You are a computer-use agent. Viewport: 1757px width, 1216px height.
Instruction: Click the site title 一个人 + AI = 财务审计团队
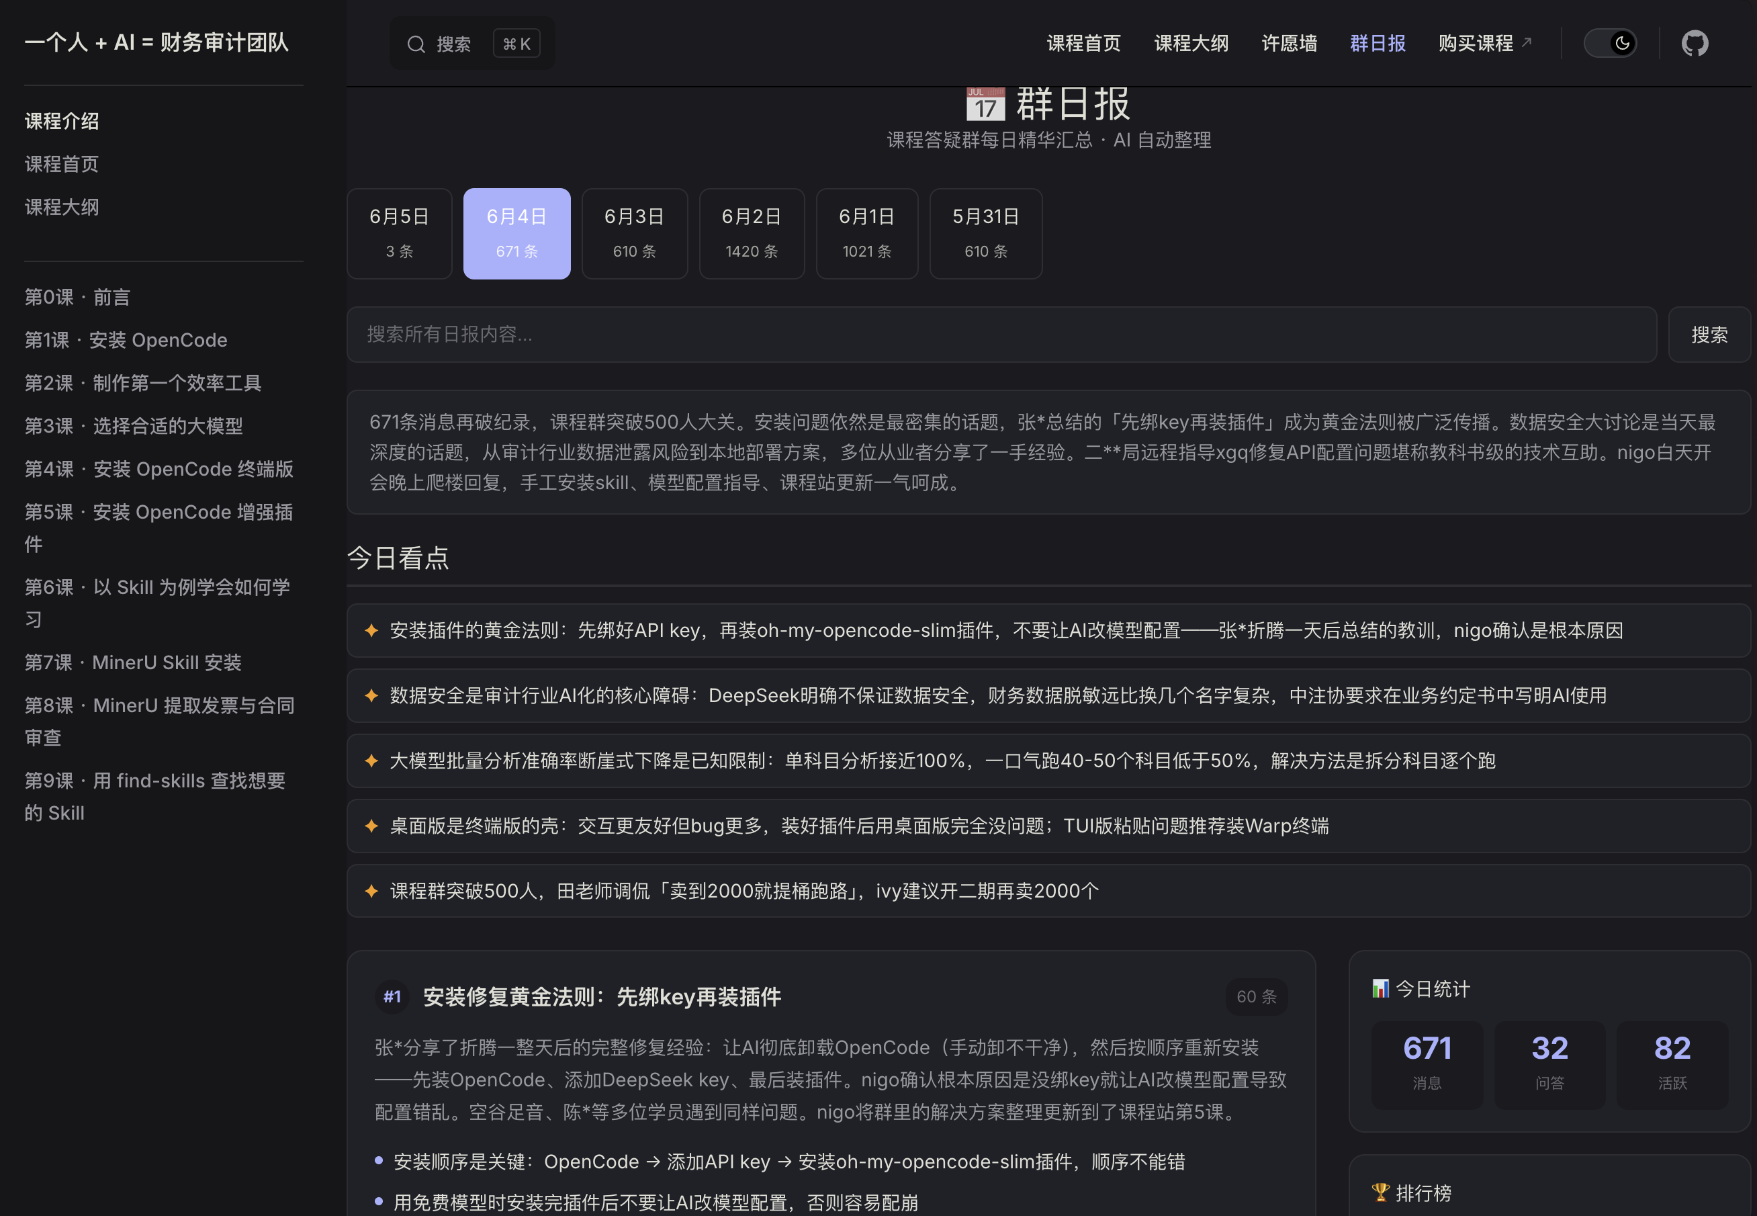click(157, 42)
